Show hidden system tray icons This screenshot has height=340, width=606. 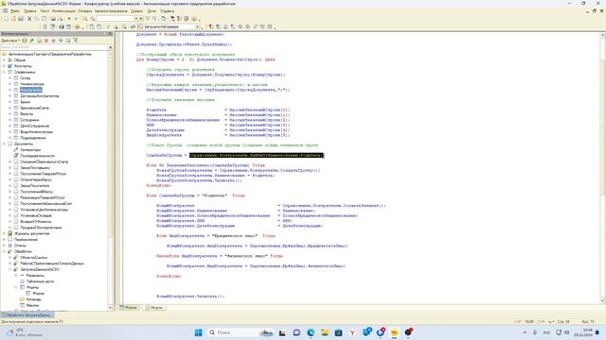pyautogui.click(x=525, y=332)
